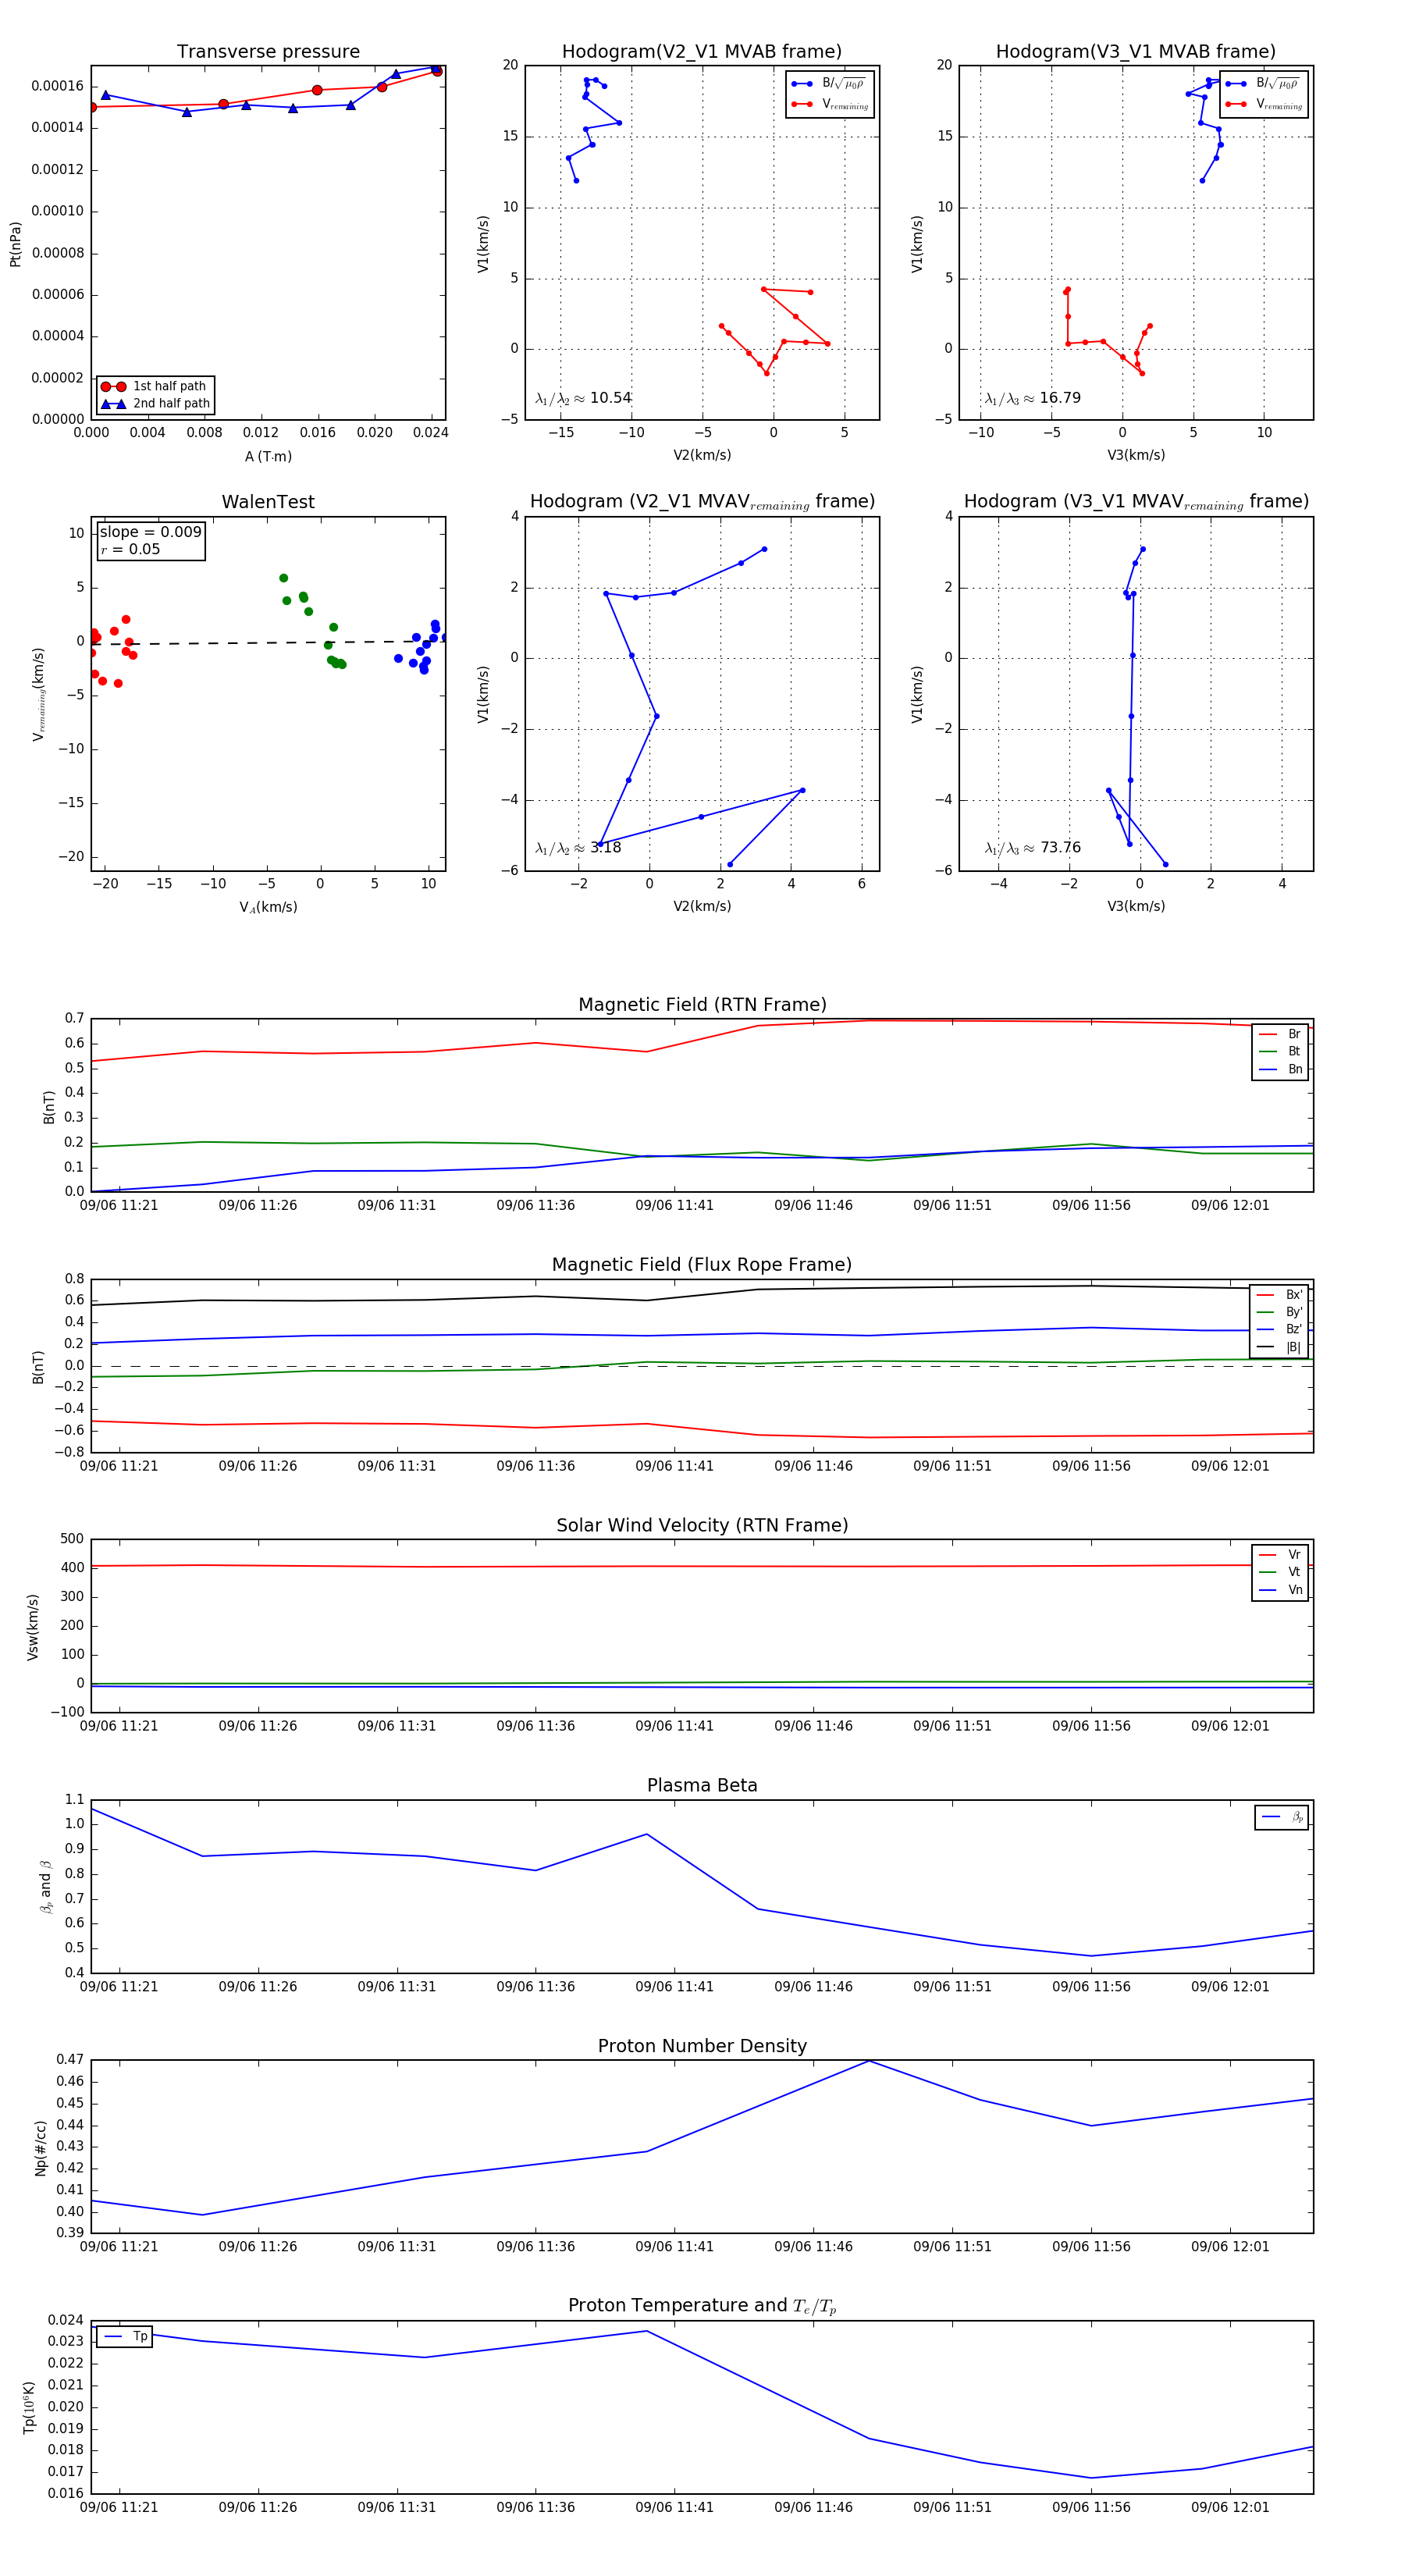Click the "Proton Temperature and Te/Tp" title
This screenshot has height=2576, width=1405.
pyautogui.click(x=702, y=2306)
